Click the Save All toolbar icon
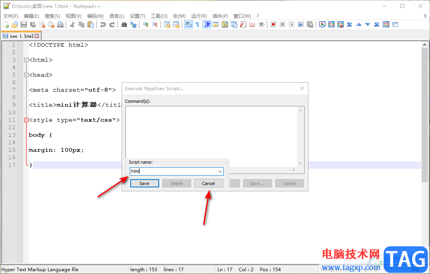Viewport: 430px width, 274px height. [x=33, y=25]
